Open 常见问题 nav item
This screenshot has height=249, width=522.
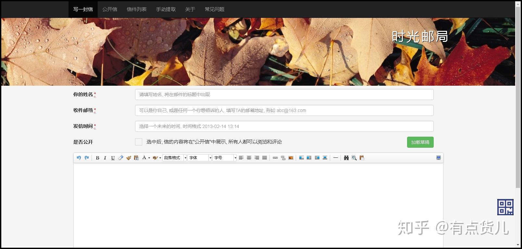coord(215,9)
